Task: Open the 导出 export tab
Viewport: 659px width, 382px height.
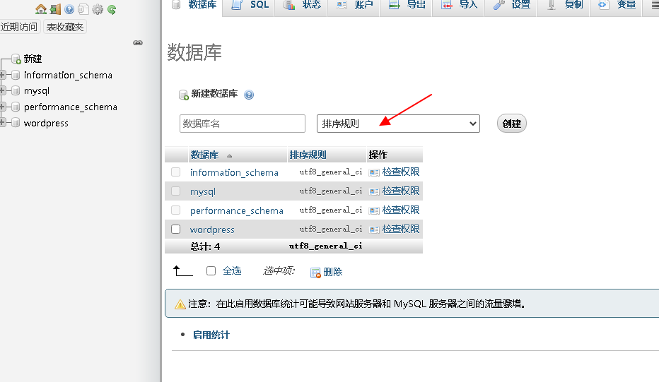Action: point(409,5)
